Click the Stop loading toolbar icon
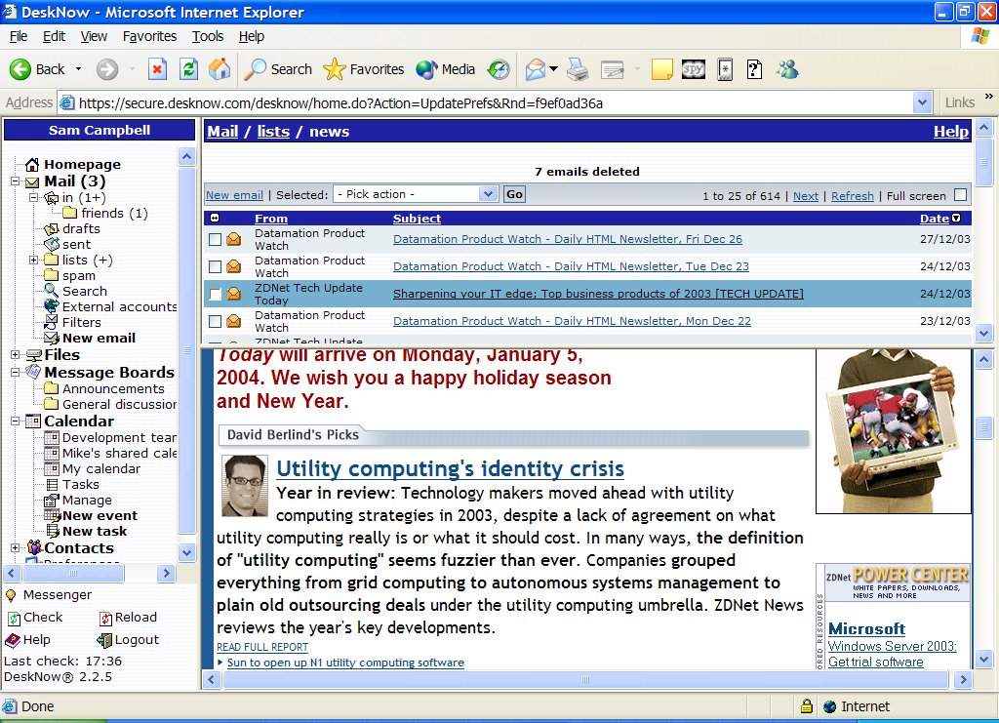The image size is (999, 723). pyautogui.click(x=157, y=69)
